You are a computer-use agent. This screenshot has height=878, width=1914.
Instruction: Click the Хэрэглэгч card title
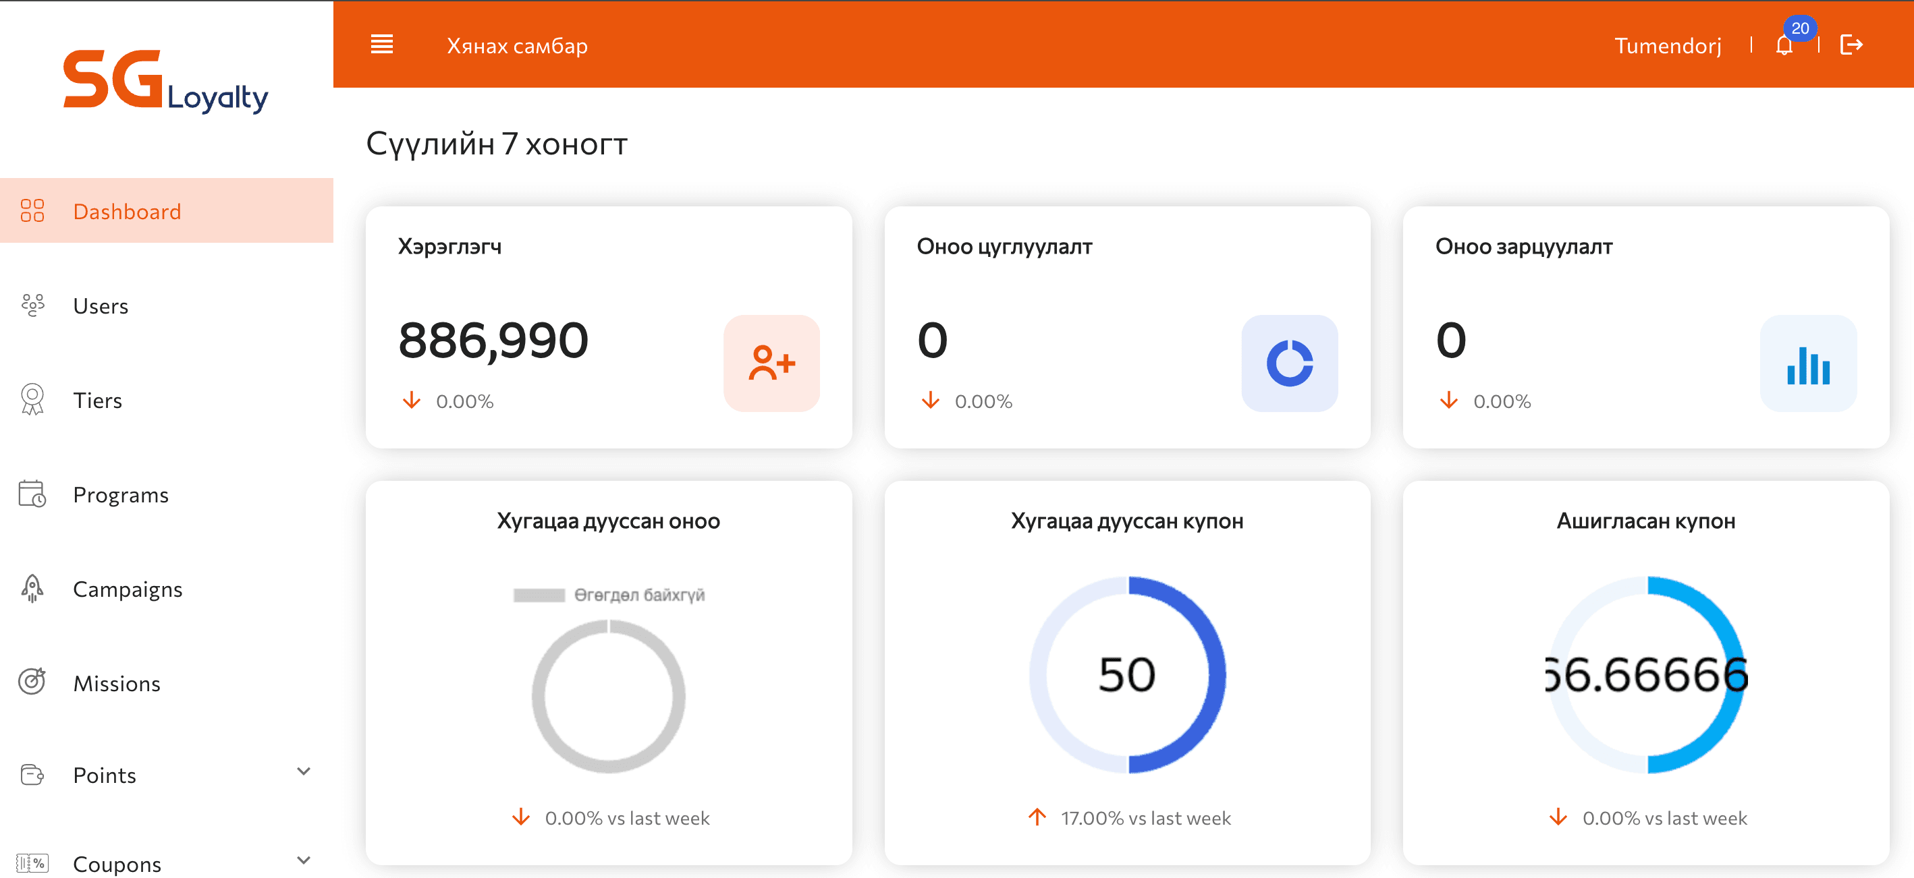(x=449, y=245)
